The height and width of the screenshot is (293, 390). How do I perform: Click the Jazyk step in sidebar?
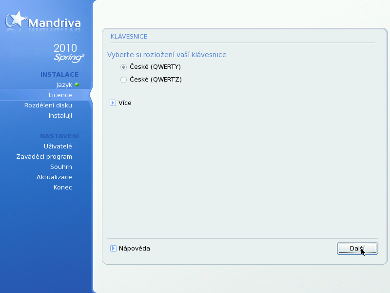(64, 85)
